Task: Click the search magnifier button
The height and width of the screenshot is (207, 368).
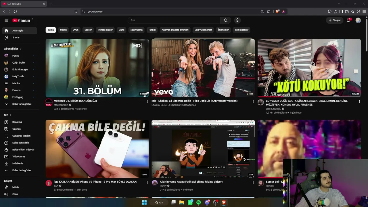Action: [x=226, y=20]
